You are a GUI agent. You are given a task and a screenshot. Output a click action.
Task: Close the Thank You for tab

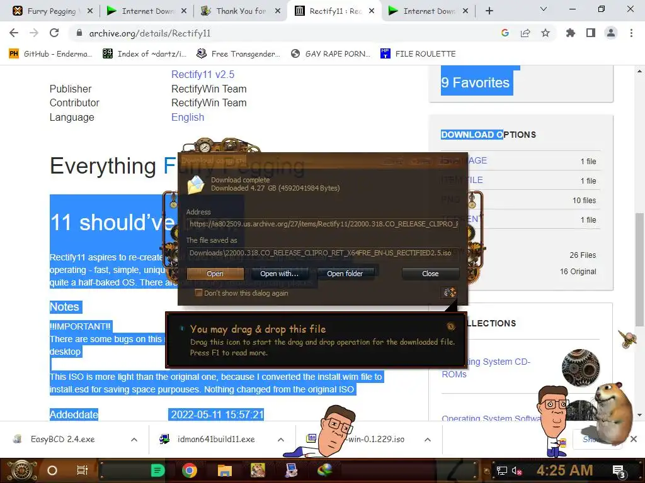tap(278, 11)
